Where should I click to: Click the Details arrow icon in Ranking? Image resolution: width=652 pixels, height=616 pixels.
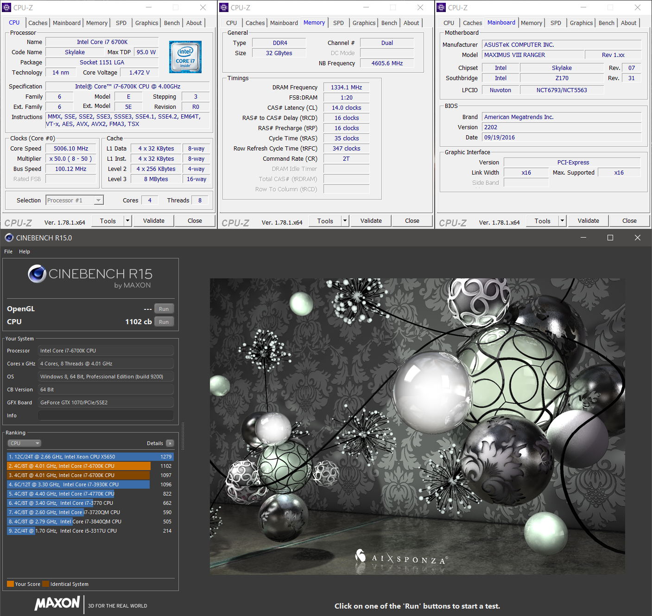[170, 443]
